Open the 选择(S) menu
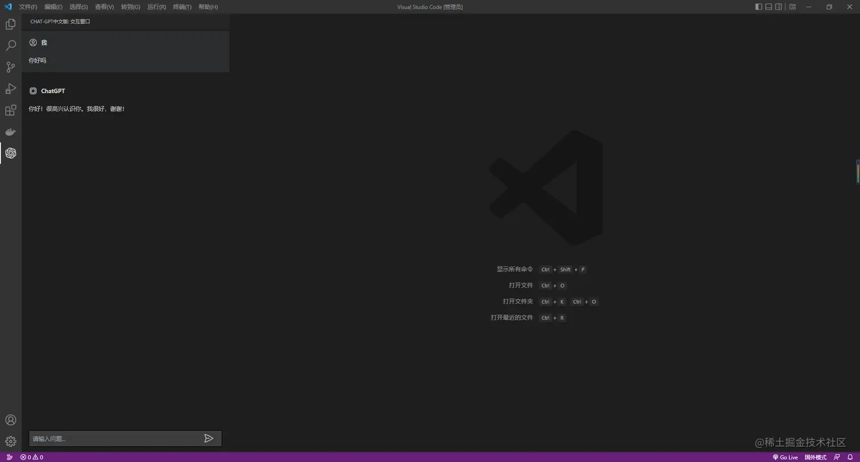This screenshot has height=462, width=860. 78,7
